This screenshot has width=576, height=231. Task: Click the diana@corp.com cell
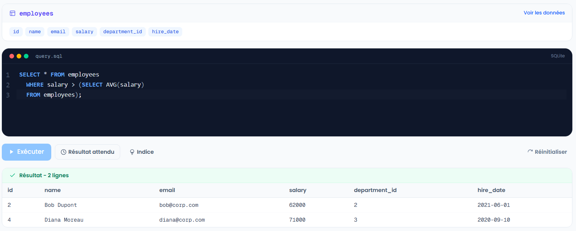[182, 220]
